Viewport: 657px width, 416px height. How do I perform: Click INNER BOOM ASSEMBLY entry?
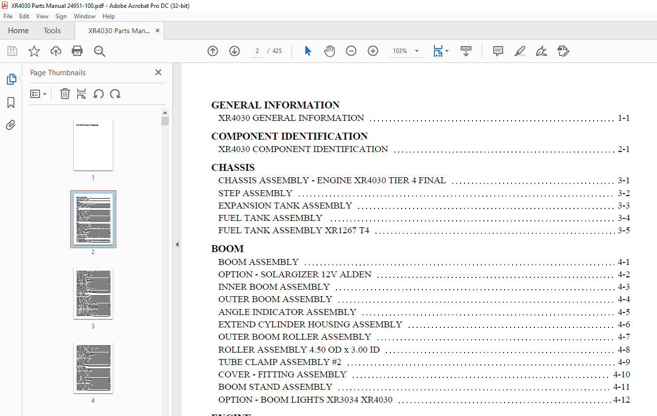click(274, 287)
